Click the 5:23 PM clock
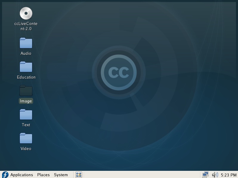The image size is (238, 178). [x=228, y=175]
